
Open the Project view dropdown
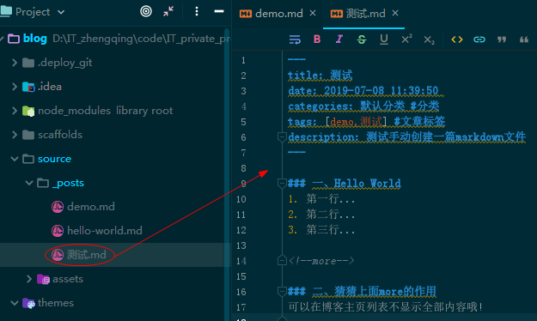(x=61, y=12)
